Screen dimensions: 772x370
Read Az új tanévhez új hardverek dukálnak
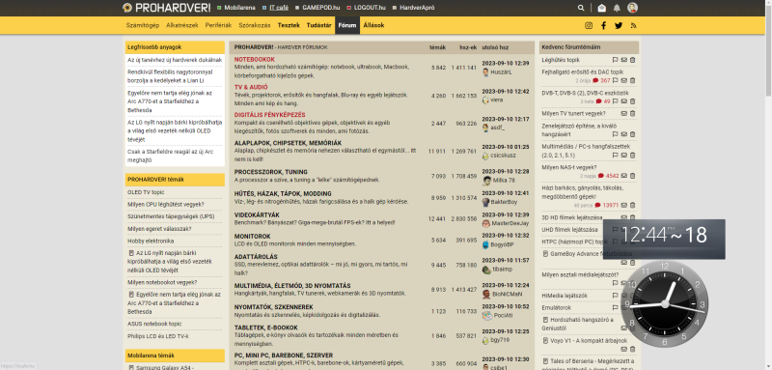click(x=175, y=60)
